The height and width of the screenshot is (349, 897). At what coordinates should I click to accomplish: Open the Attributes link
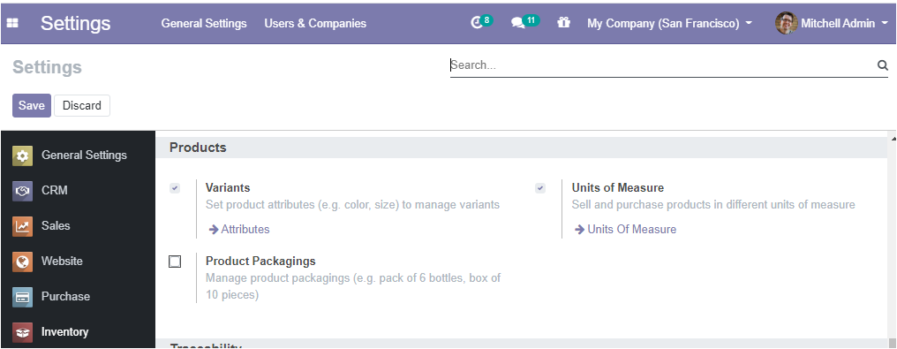[x=245, y=230]
